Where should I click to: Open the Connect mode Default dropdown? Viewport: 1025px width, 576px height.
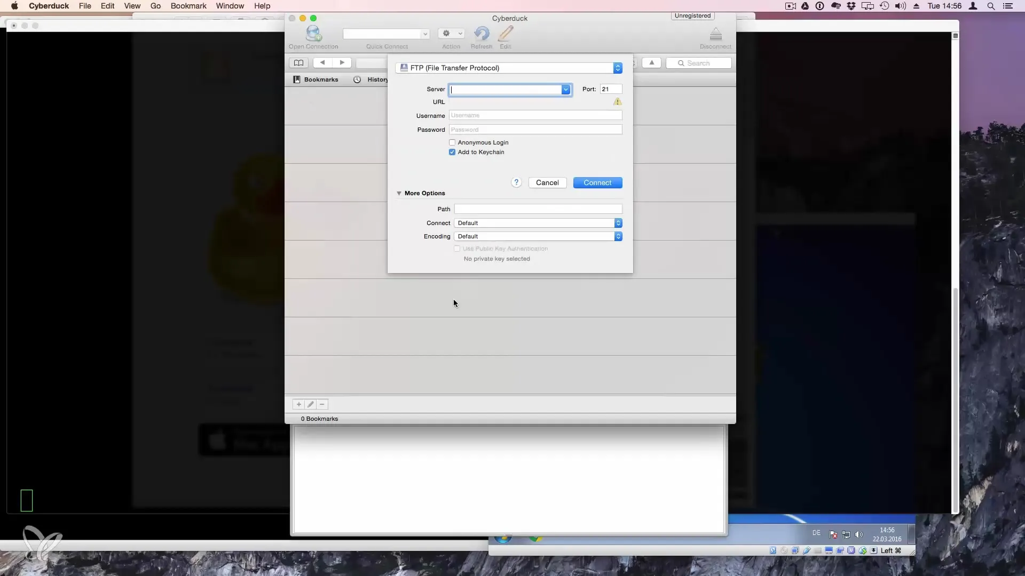[538, 223]
